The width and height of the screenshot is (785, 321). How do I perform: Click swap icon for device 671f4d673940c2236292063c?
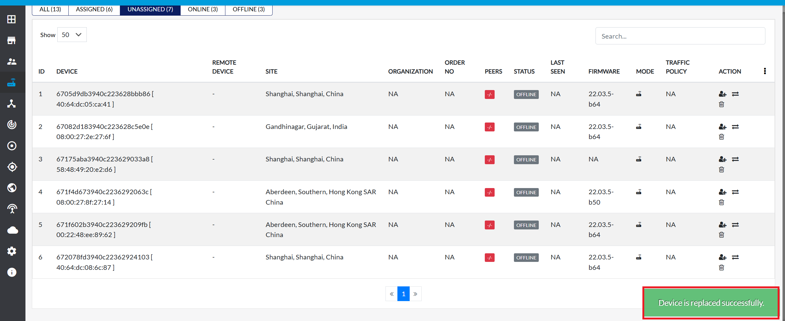coord(735,192)
